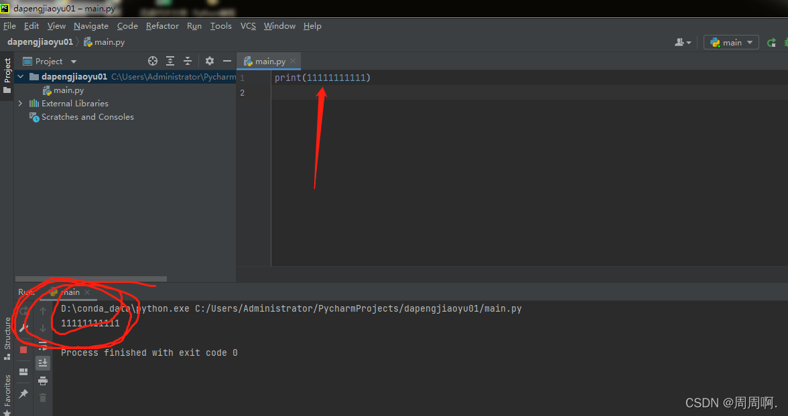Viewport: 788px width, 416px height.
Task: Click line number 2 in the gutter
Action: [243, 93]
